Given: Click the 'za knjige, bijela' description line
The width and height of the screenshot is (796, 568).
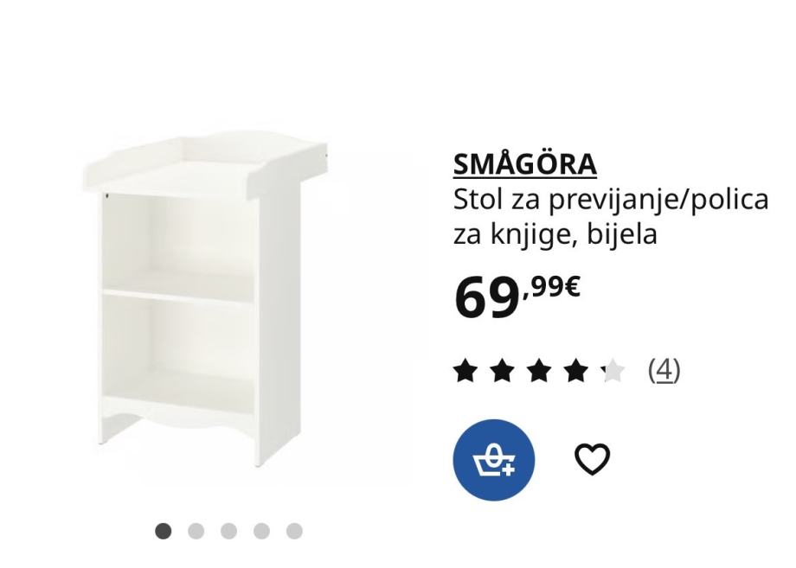Looking at the screenshot, I should pos(555,235).
